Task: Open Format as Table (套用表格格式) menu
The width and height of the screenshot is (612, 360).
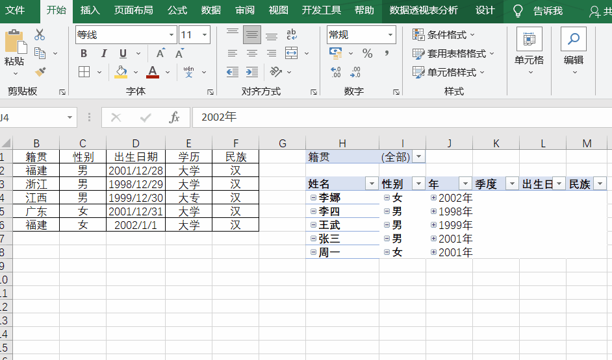Action: pyautogui.click(x=453, y=53)
